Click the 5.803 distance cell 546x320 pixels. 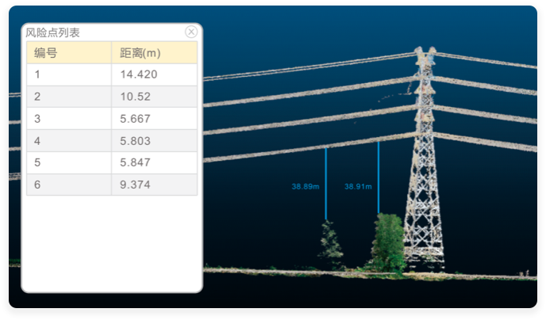coord(135,141)
